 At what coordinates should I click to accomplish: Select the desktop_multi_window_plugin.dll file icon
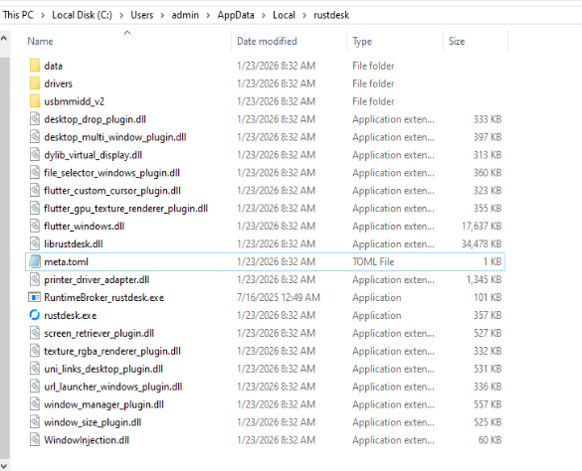click(x=35, y=137)
